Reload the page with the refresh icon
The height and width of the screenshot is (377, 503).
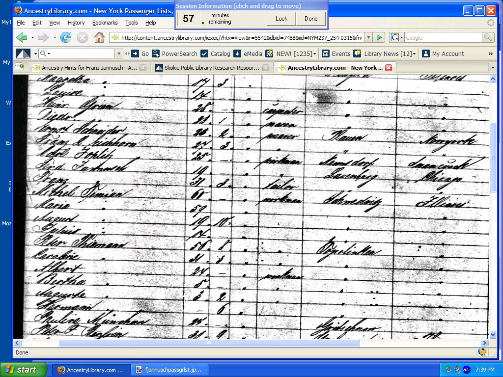click(x=66, y=38)
